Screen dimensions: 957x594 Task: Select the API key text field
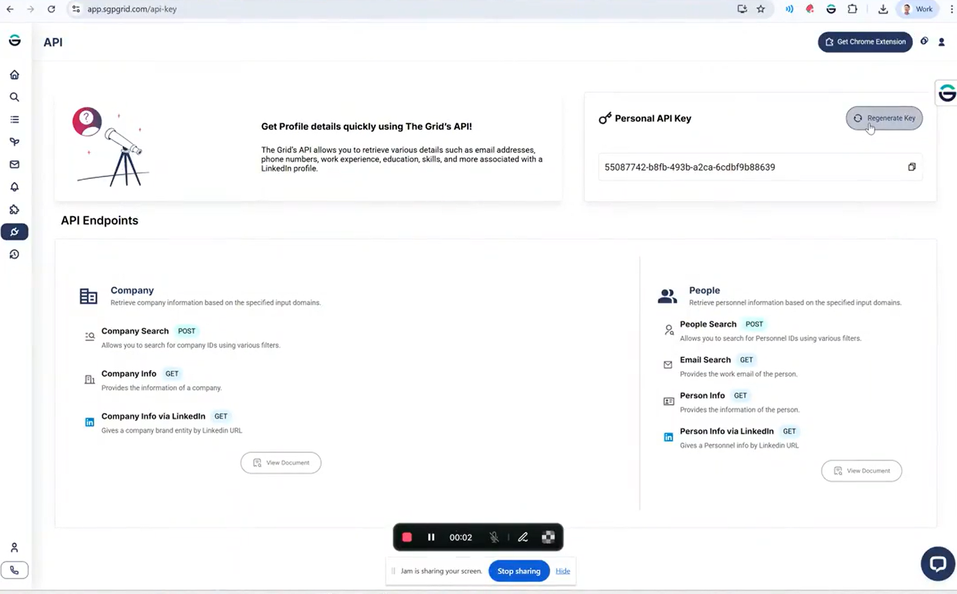pos(760,167)
